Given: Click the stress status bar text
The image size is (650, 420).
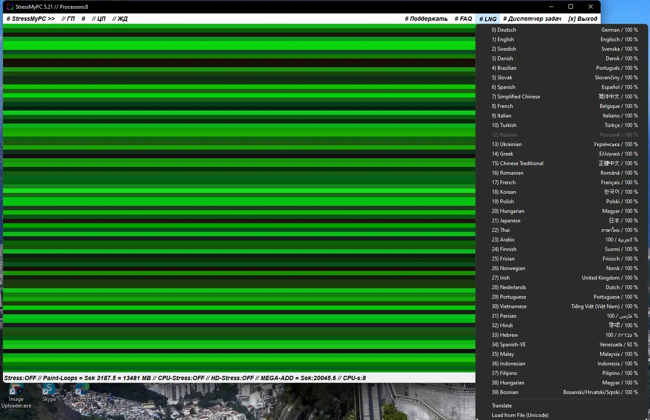Looking at the screenshot, I should [185, 378].
